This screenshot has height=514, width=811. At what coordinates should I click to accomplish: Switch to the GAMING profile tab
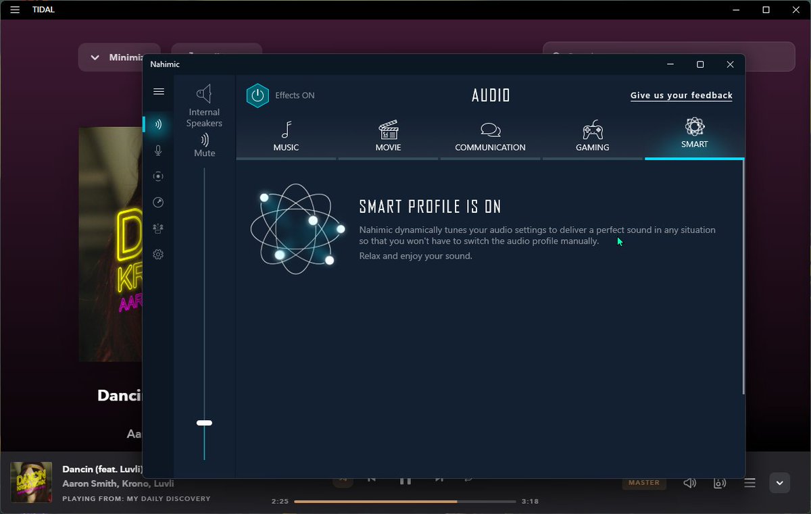(x=593, y=136)
